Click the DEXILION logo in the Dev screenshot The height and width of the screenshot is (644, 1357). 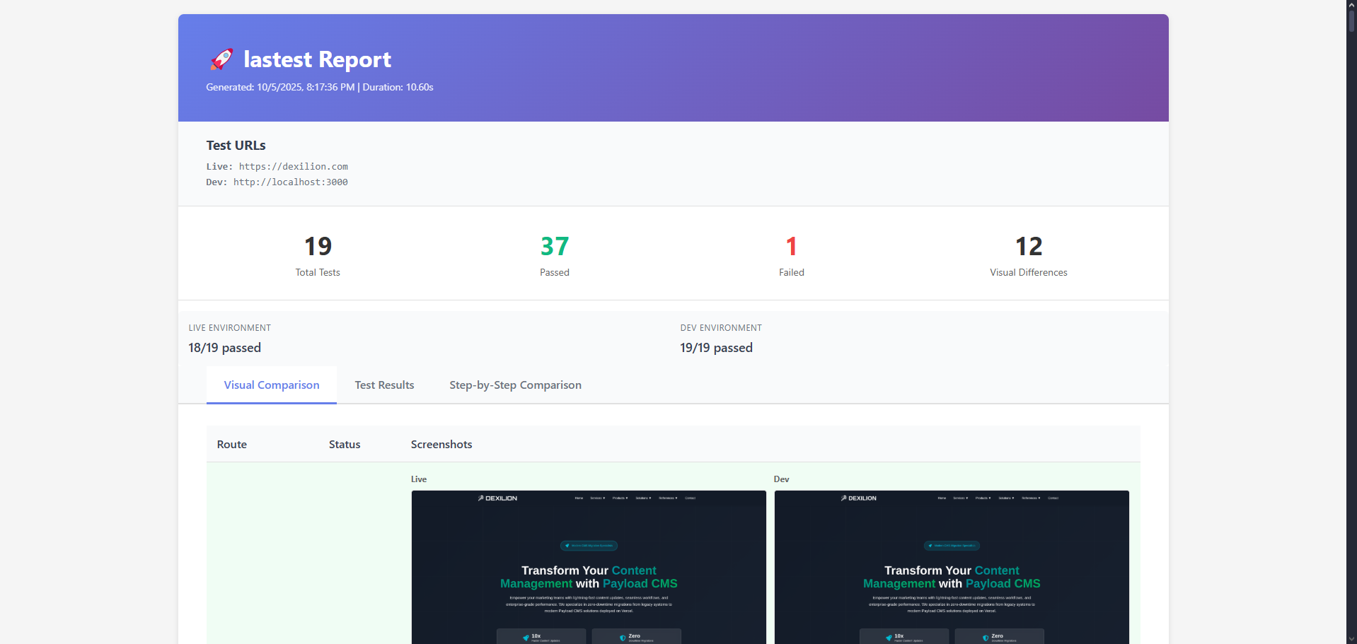tap(859, 498)
